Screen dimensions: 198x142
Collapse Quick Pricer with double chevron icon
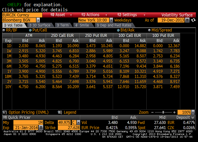click(193, 117)
